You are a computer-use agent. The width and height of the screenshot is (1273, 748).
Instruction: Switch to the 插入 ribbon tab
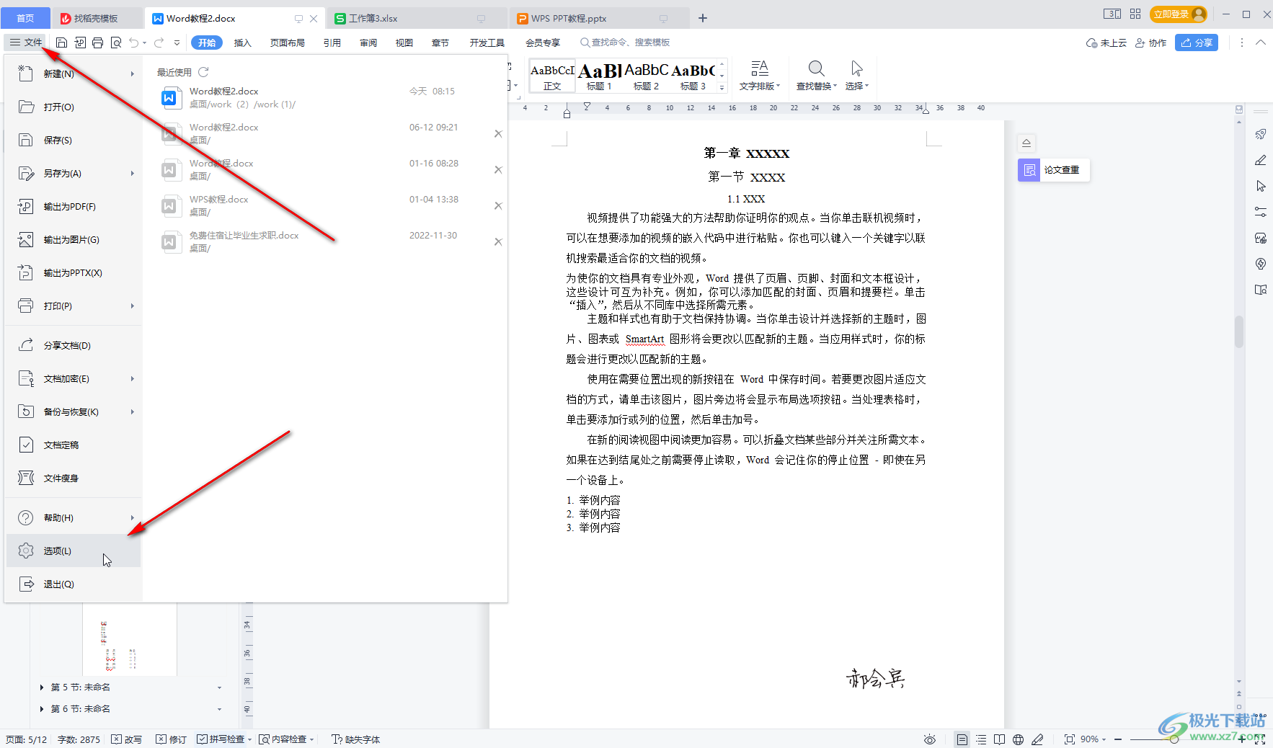242,43
